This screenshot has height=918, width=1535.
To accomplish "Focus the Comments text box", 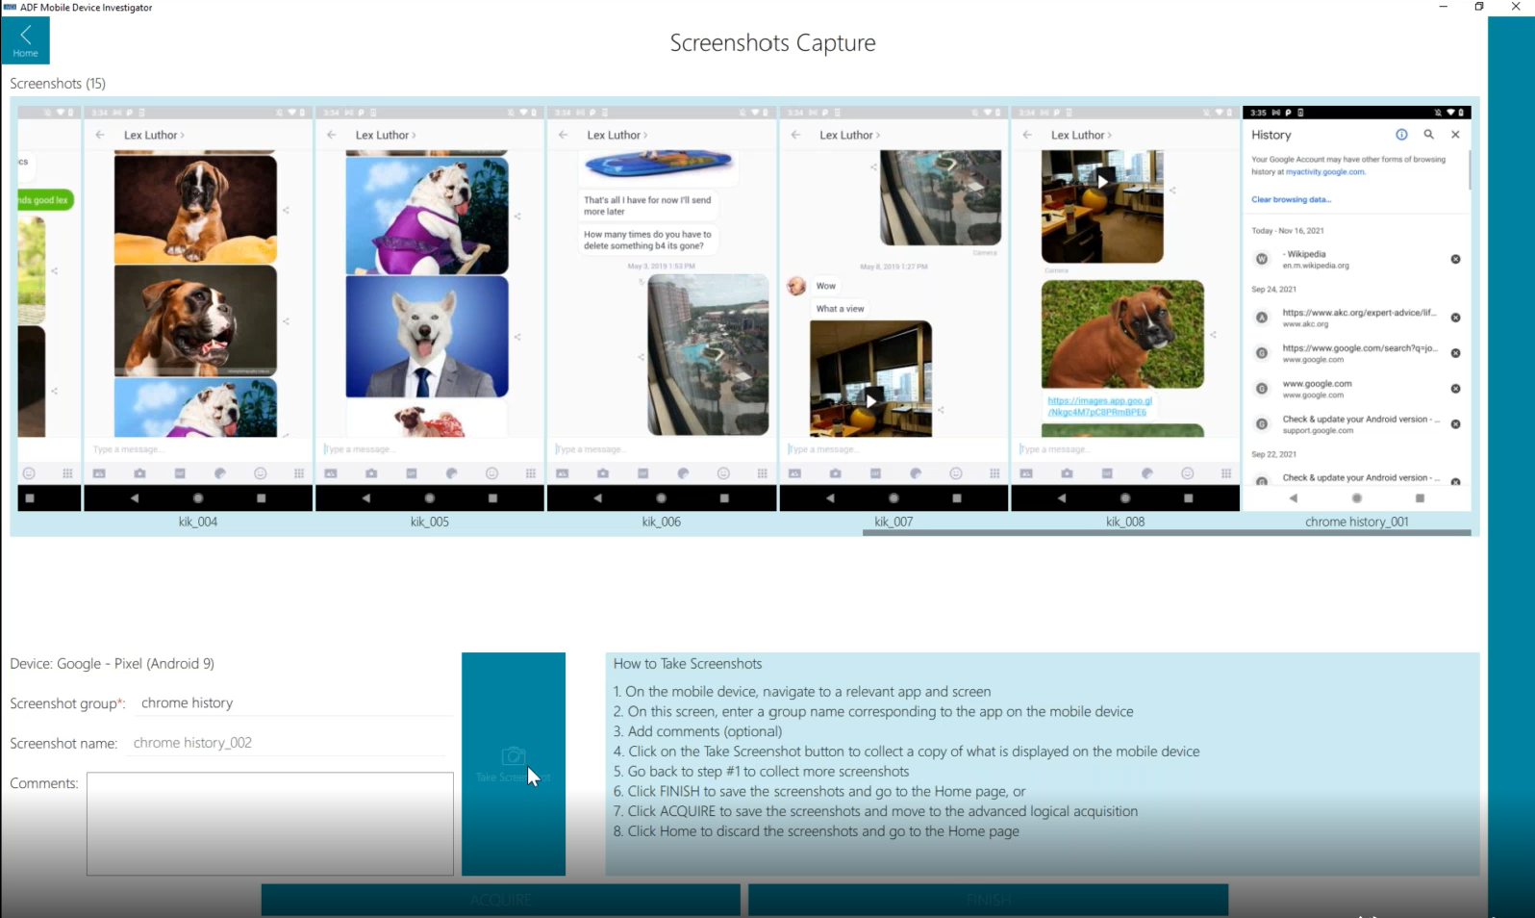I will pos(269,824).
